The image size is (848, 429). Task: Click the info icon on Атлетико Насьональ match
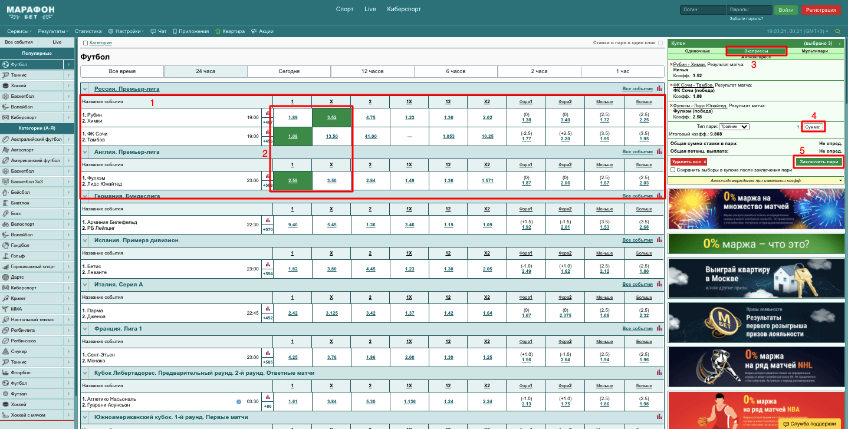(x=239, y=402)
